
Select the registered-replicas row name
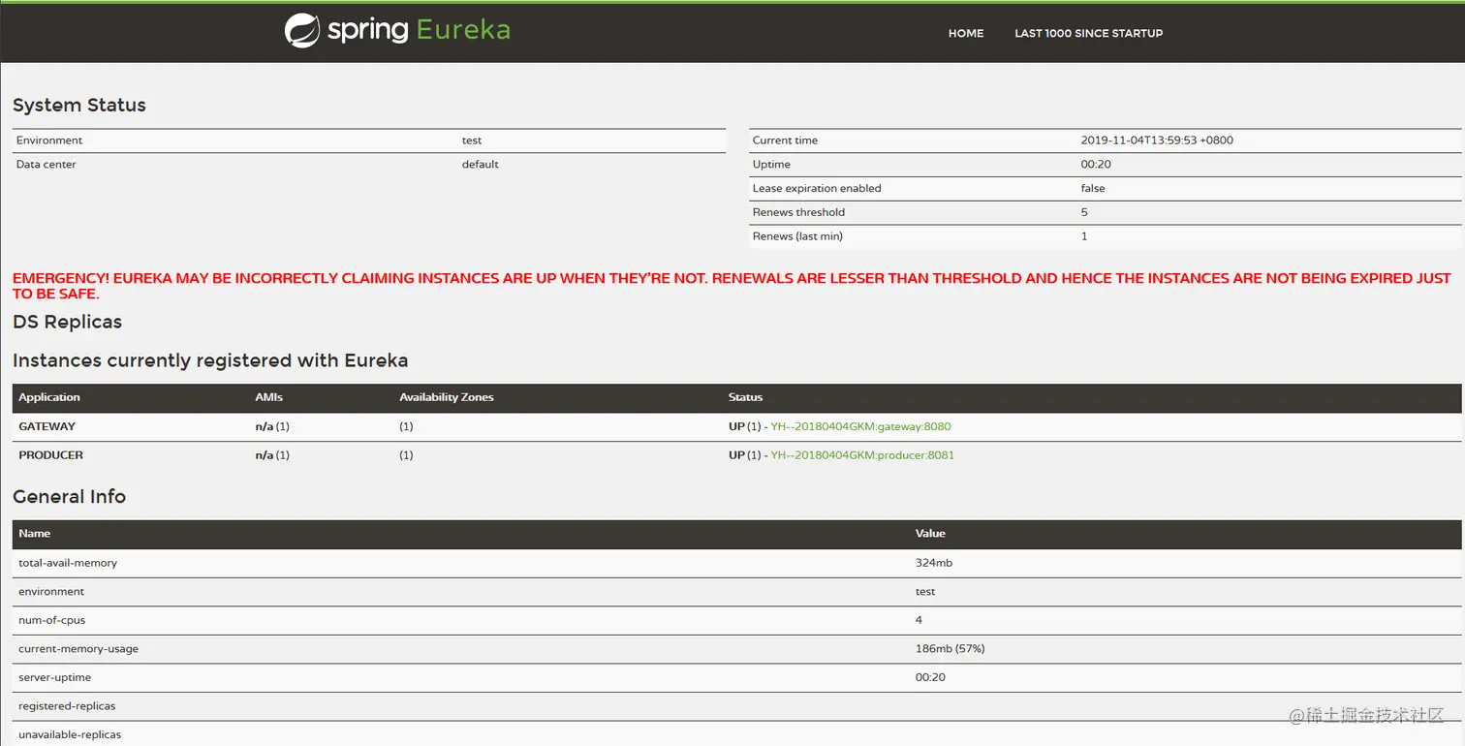tap(67, 706)
